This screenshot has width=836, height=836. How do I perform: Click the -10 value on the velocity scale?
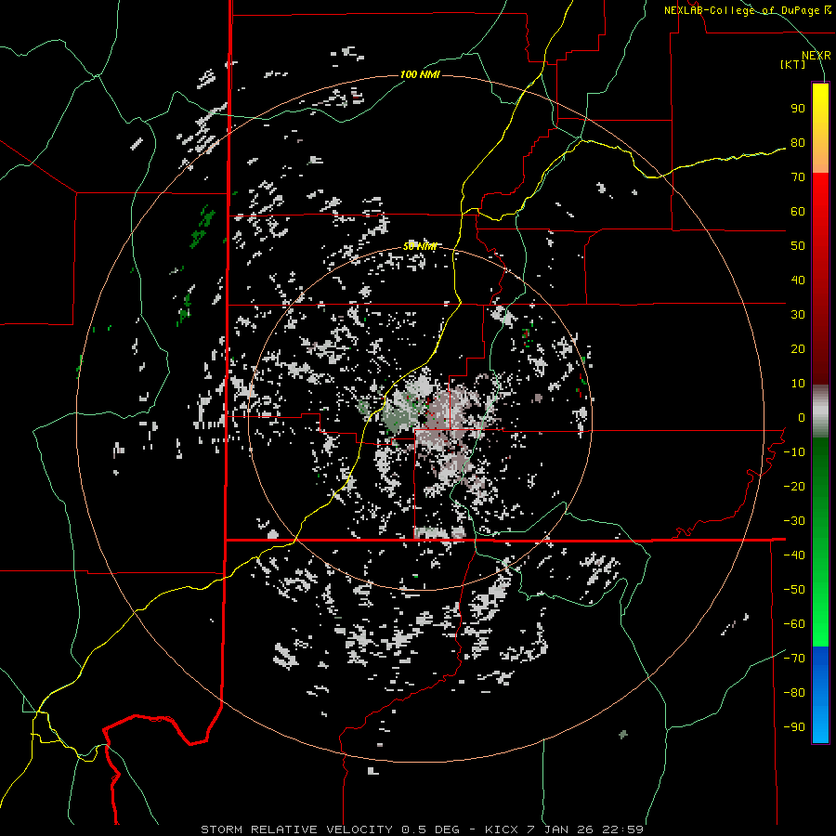794,452
